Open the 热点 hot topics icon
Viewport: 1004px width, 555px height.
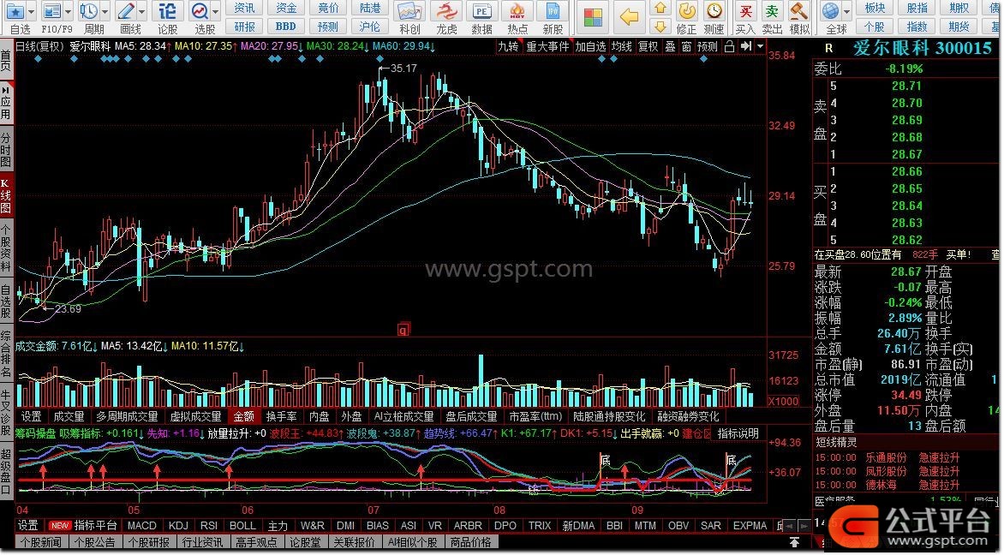517,11
